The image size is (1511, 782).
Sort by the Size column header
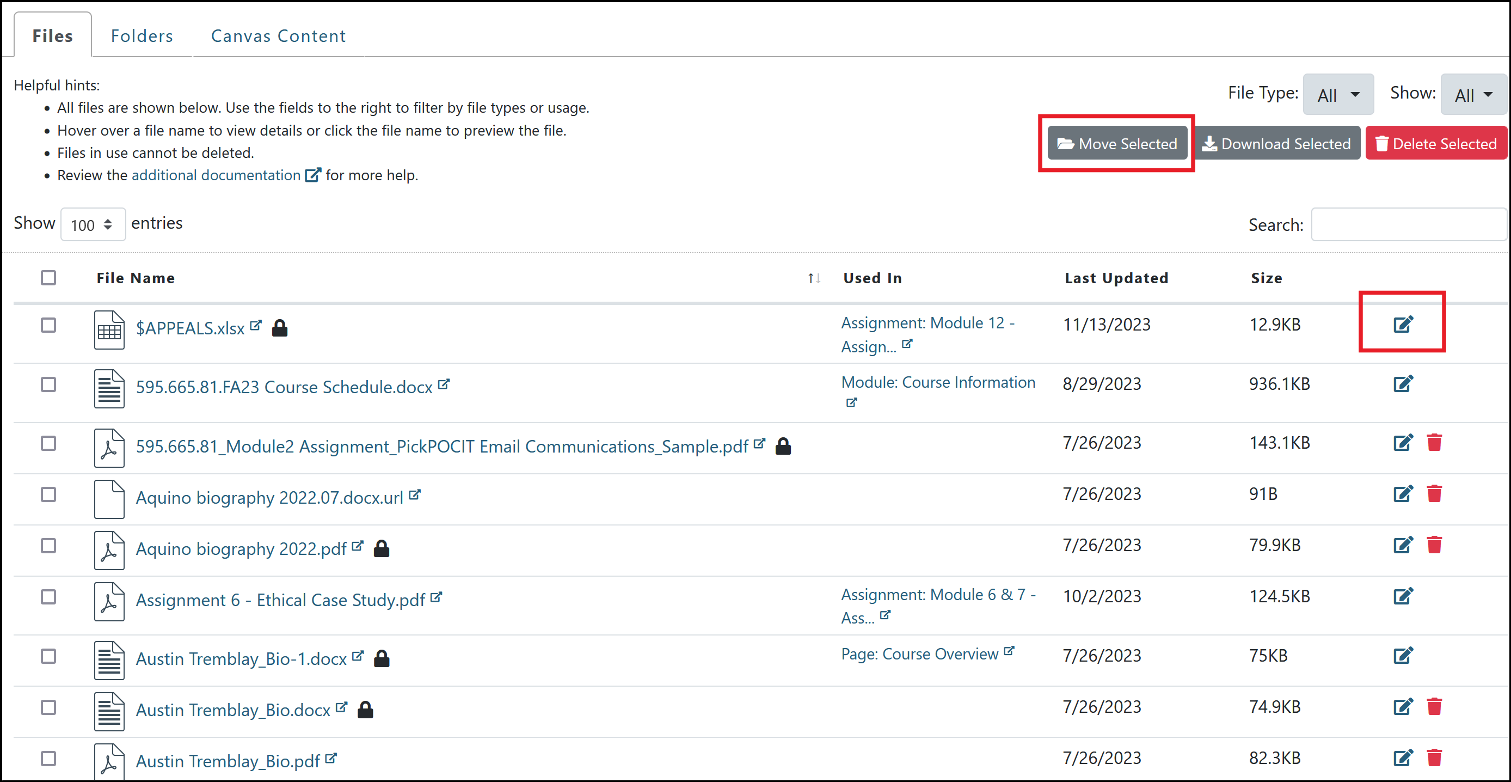coord(1267,278)
